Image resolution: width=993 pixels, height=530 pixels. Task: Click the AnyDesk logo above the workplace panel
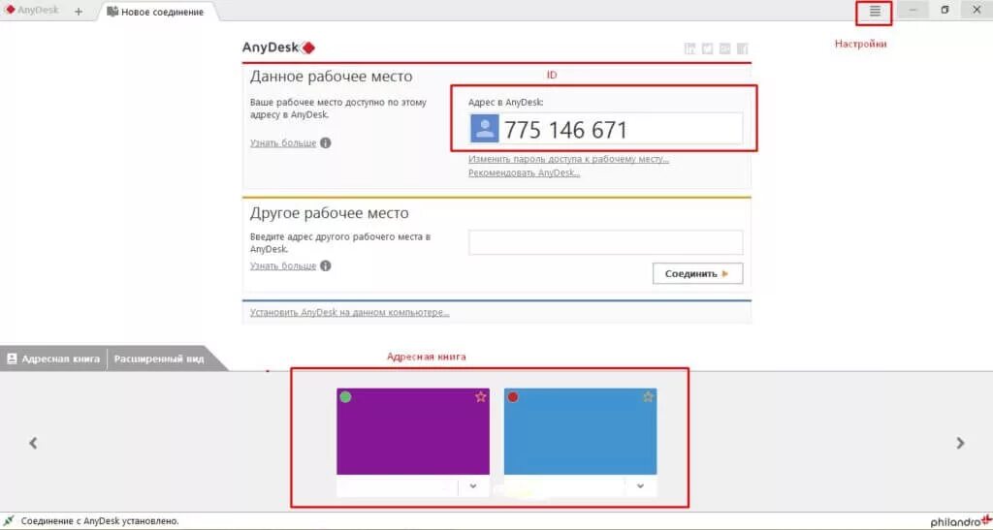click(278, 47)
